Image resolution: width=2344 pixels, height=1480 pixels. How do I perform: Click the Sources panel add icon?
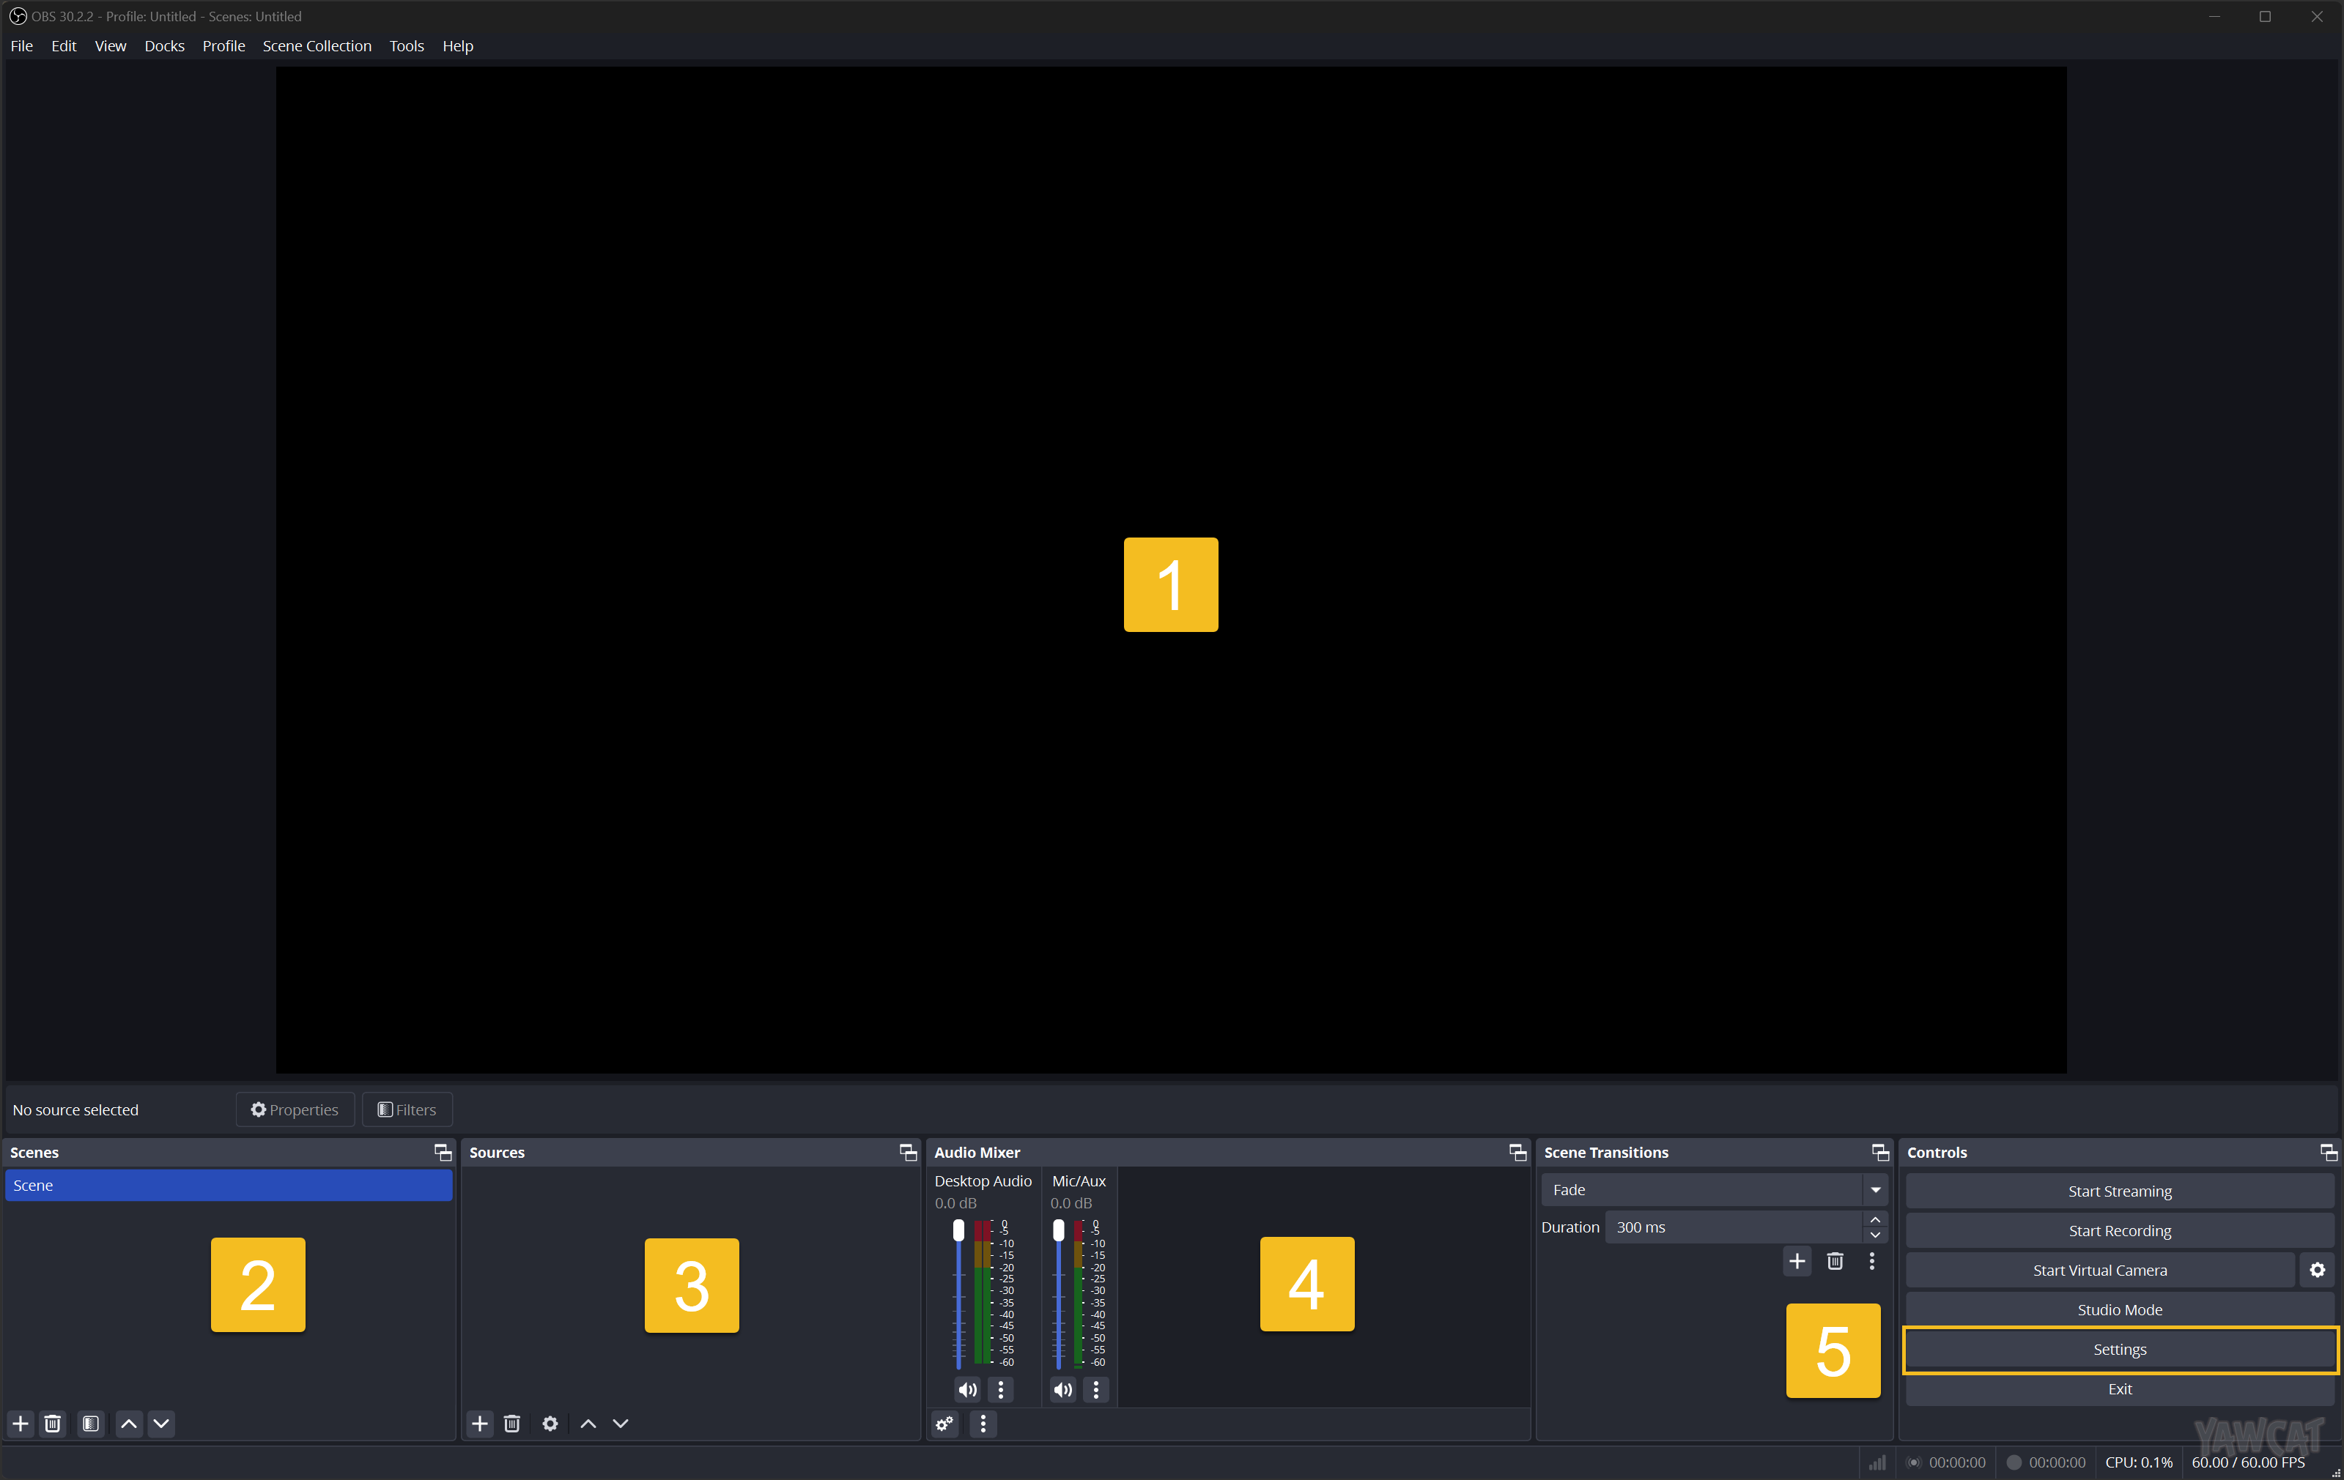pos(479,1422)
